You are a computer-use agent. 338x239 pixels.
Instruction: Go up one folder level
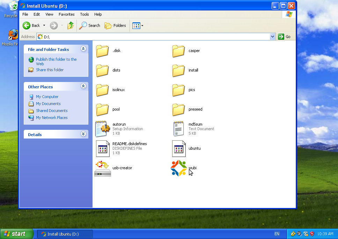point(70,25)
